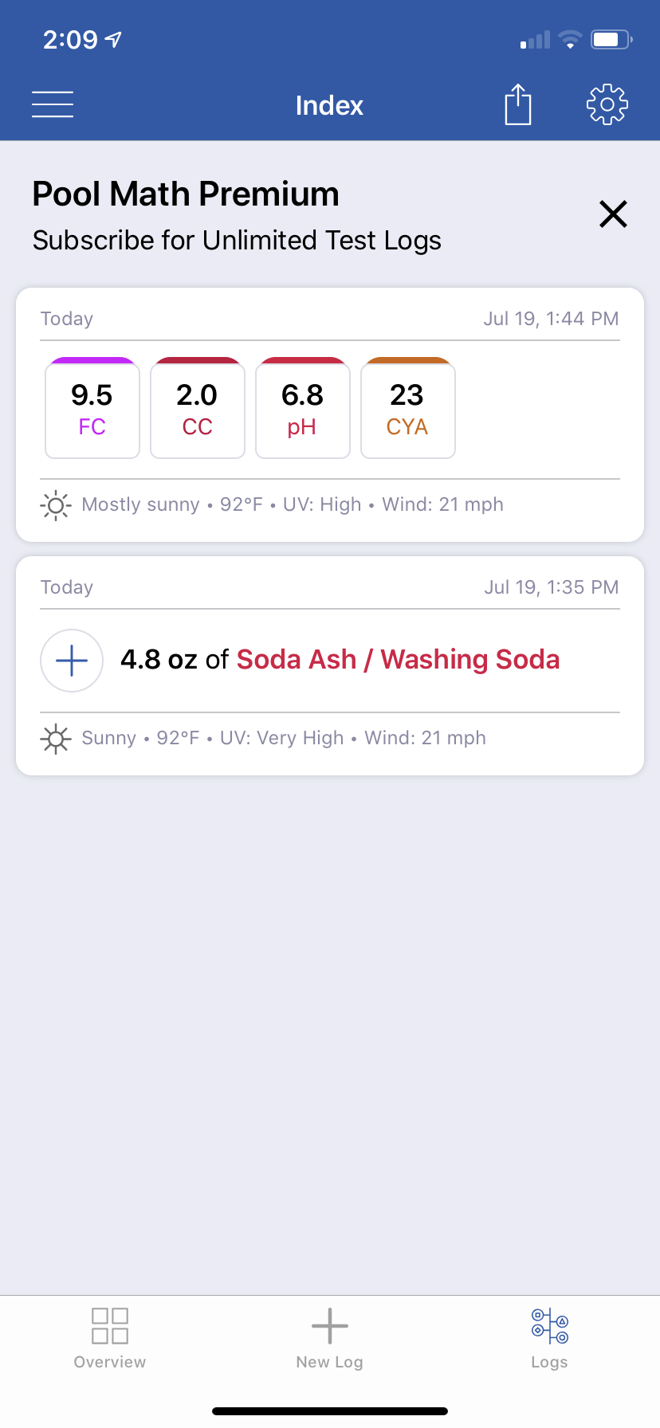
Task: Select the CC 2.0 reading tile
Action: tap(198, 408)
